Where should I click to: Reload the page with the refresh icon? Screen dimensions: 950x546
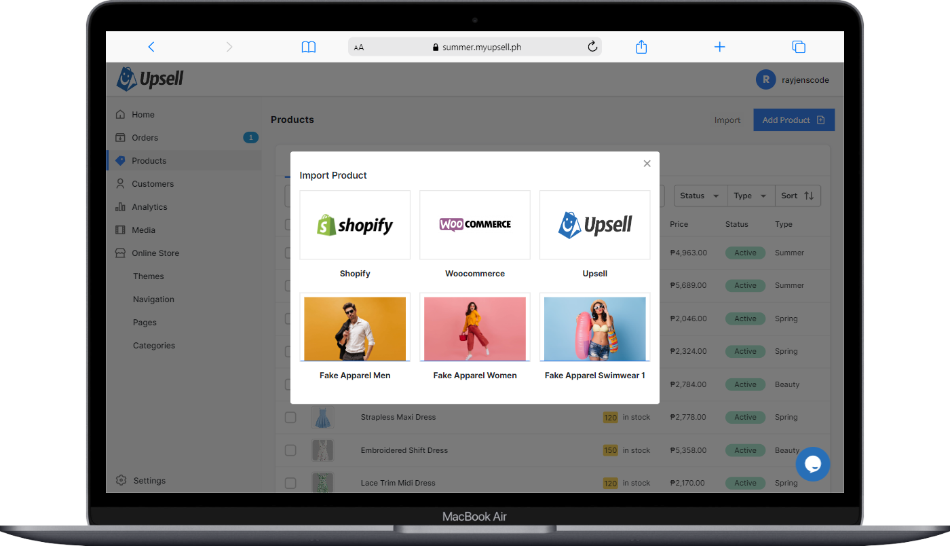click(592, 47)
